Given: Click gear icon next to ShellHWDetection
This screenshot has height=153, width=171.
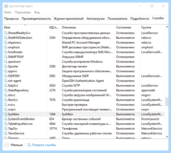Looking at the screenshot, I should 6,38.
